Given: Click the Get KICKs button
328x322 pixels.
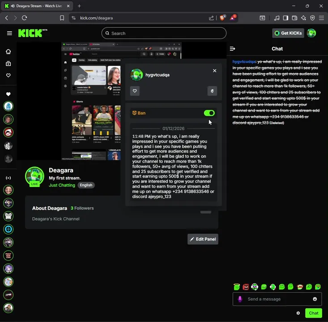Looking at the screenshot, I should point(288,33).
